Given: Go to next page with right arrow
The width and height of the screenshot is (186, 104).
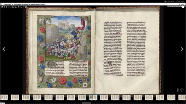Looking at the screenshot, I should pyautogui.click(x=182, y=49).
